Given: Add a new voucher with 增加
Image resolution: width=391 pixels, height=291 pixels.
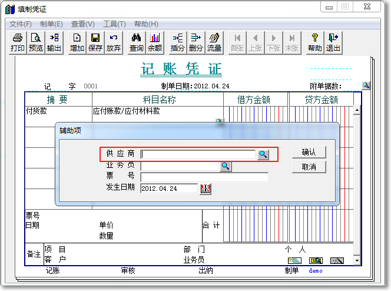Looking at the screenshot, I should click(77, 42).
